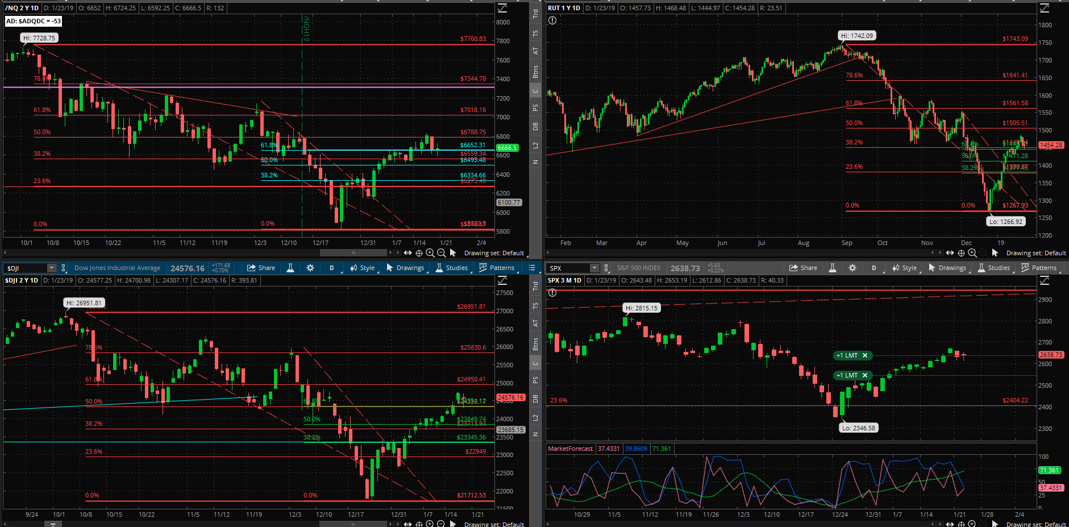Open the Drawings menu in SPX toolbar
Screen dimensions: 1069x527
(x=947, y=268)
